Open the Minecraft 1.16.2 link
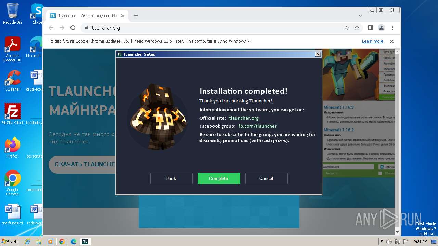 click(339, 130)
